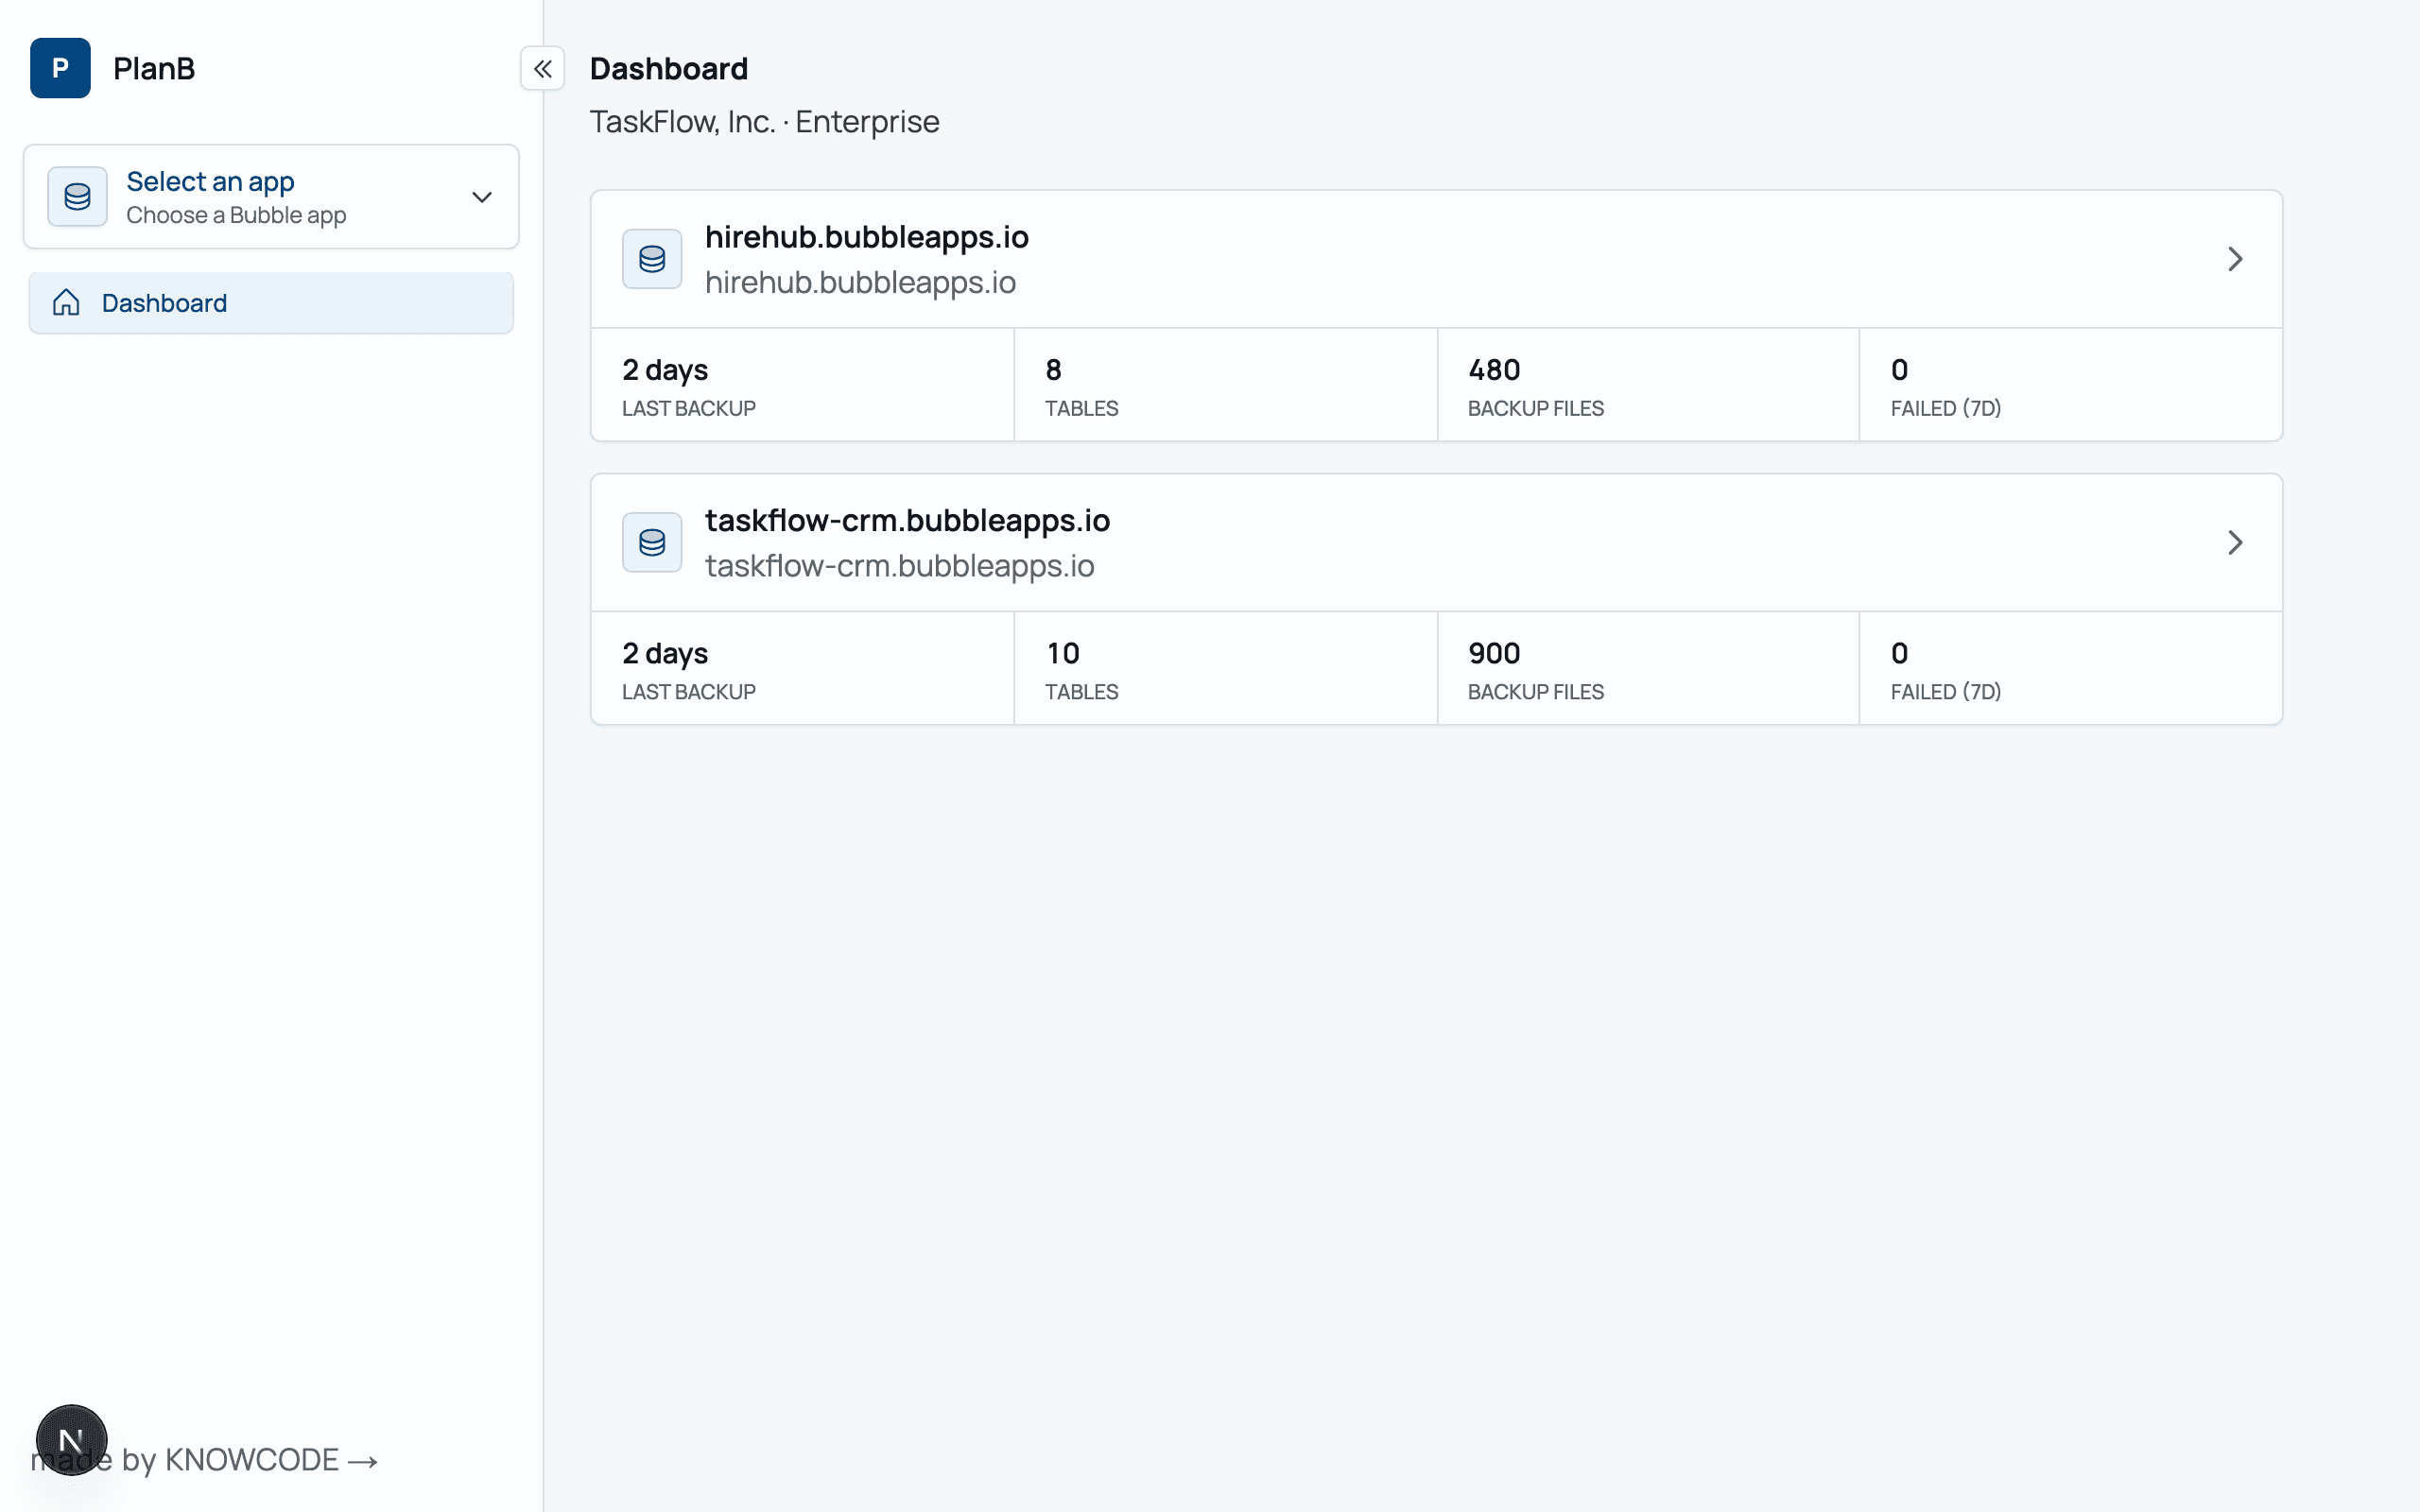Click the Dashboard page heading

pyautogui.click(x=668, y=68)
